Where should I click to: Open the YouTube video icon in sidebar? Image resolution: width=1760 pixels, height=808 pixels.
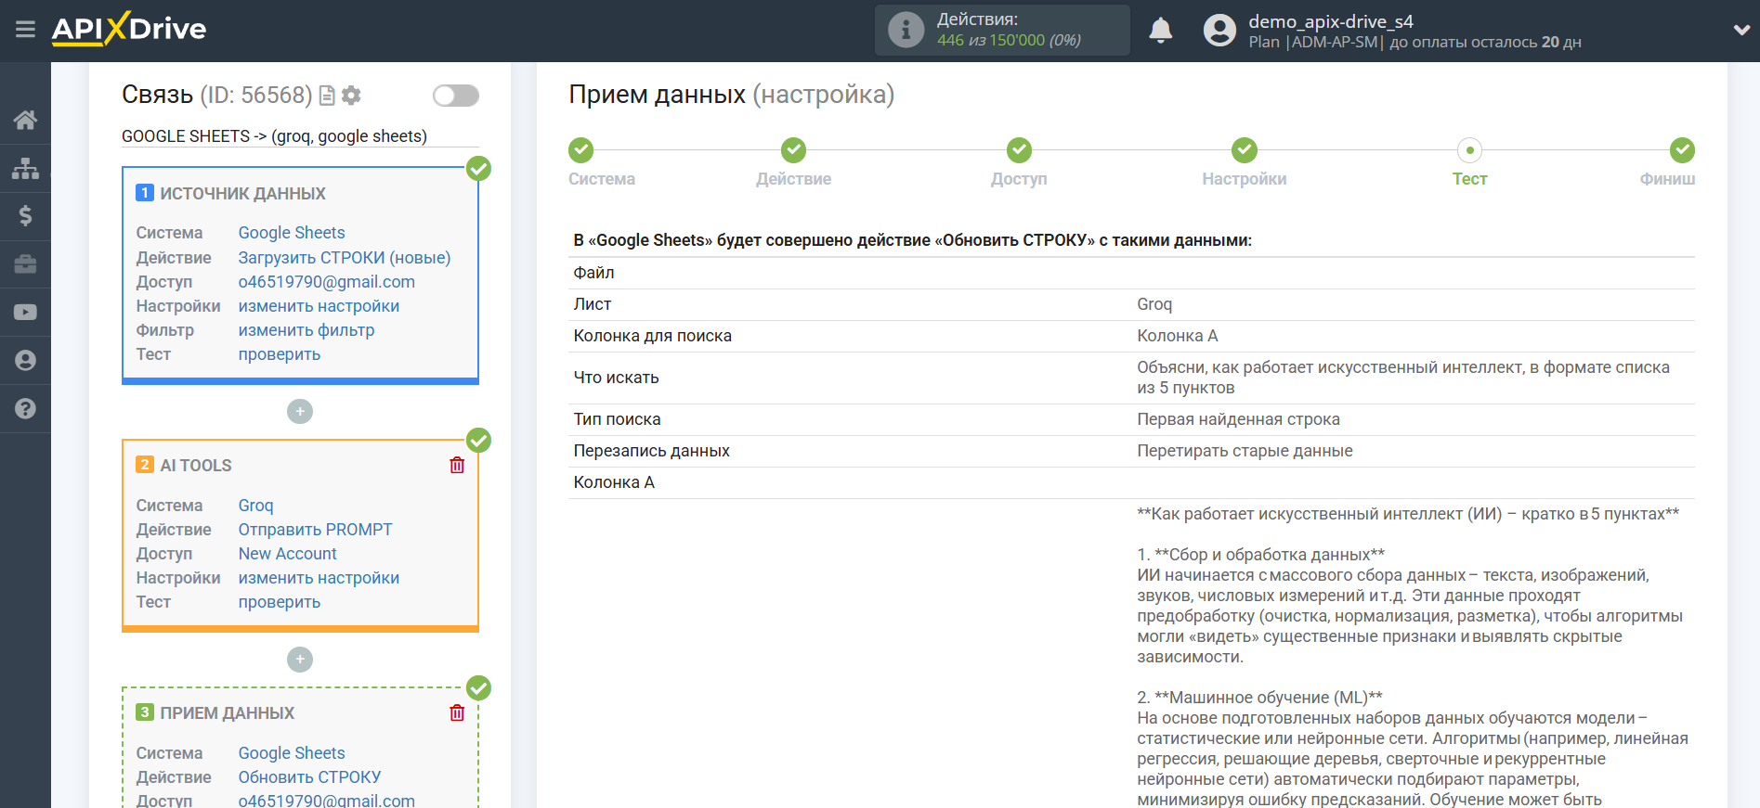(25, 313)
